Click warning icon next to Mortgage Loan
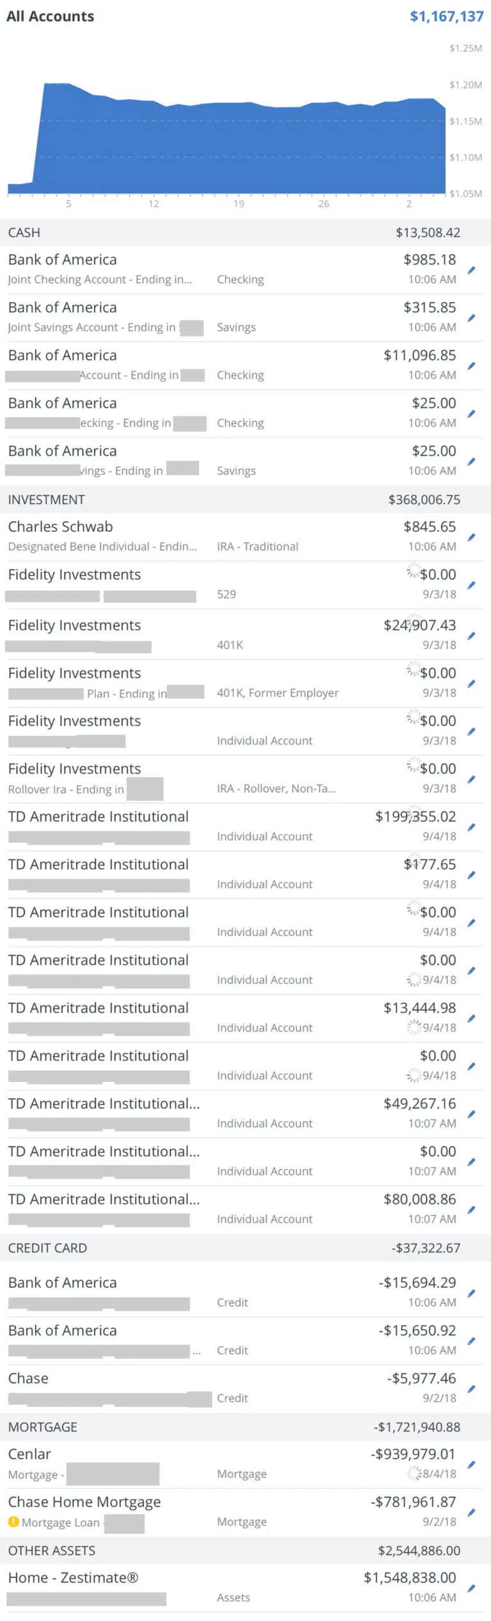 [13, 1522]
